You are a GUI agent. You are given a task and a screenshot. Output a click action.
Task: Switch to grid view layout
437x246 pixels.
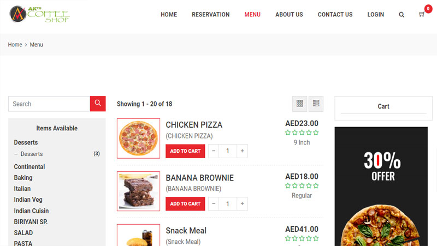(x=299, y=104)
